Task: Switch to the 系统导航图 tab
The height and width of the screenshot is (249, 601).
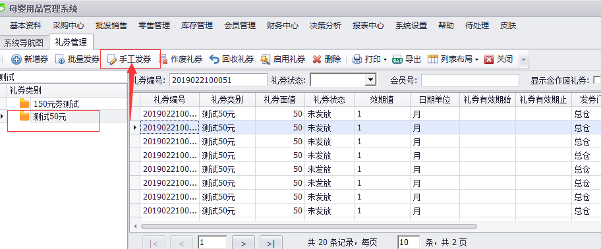Action: [25, 42]
